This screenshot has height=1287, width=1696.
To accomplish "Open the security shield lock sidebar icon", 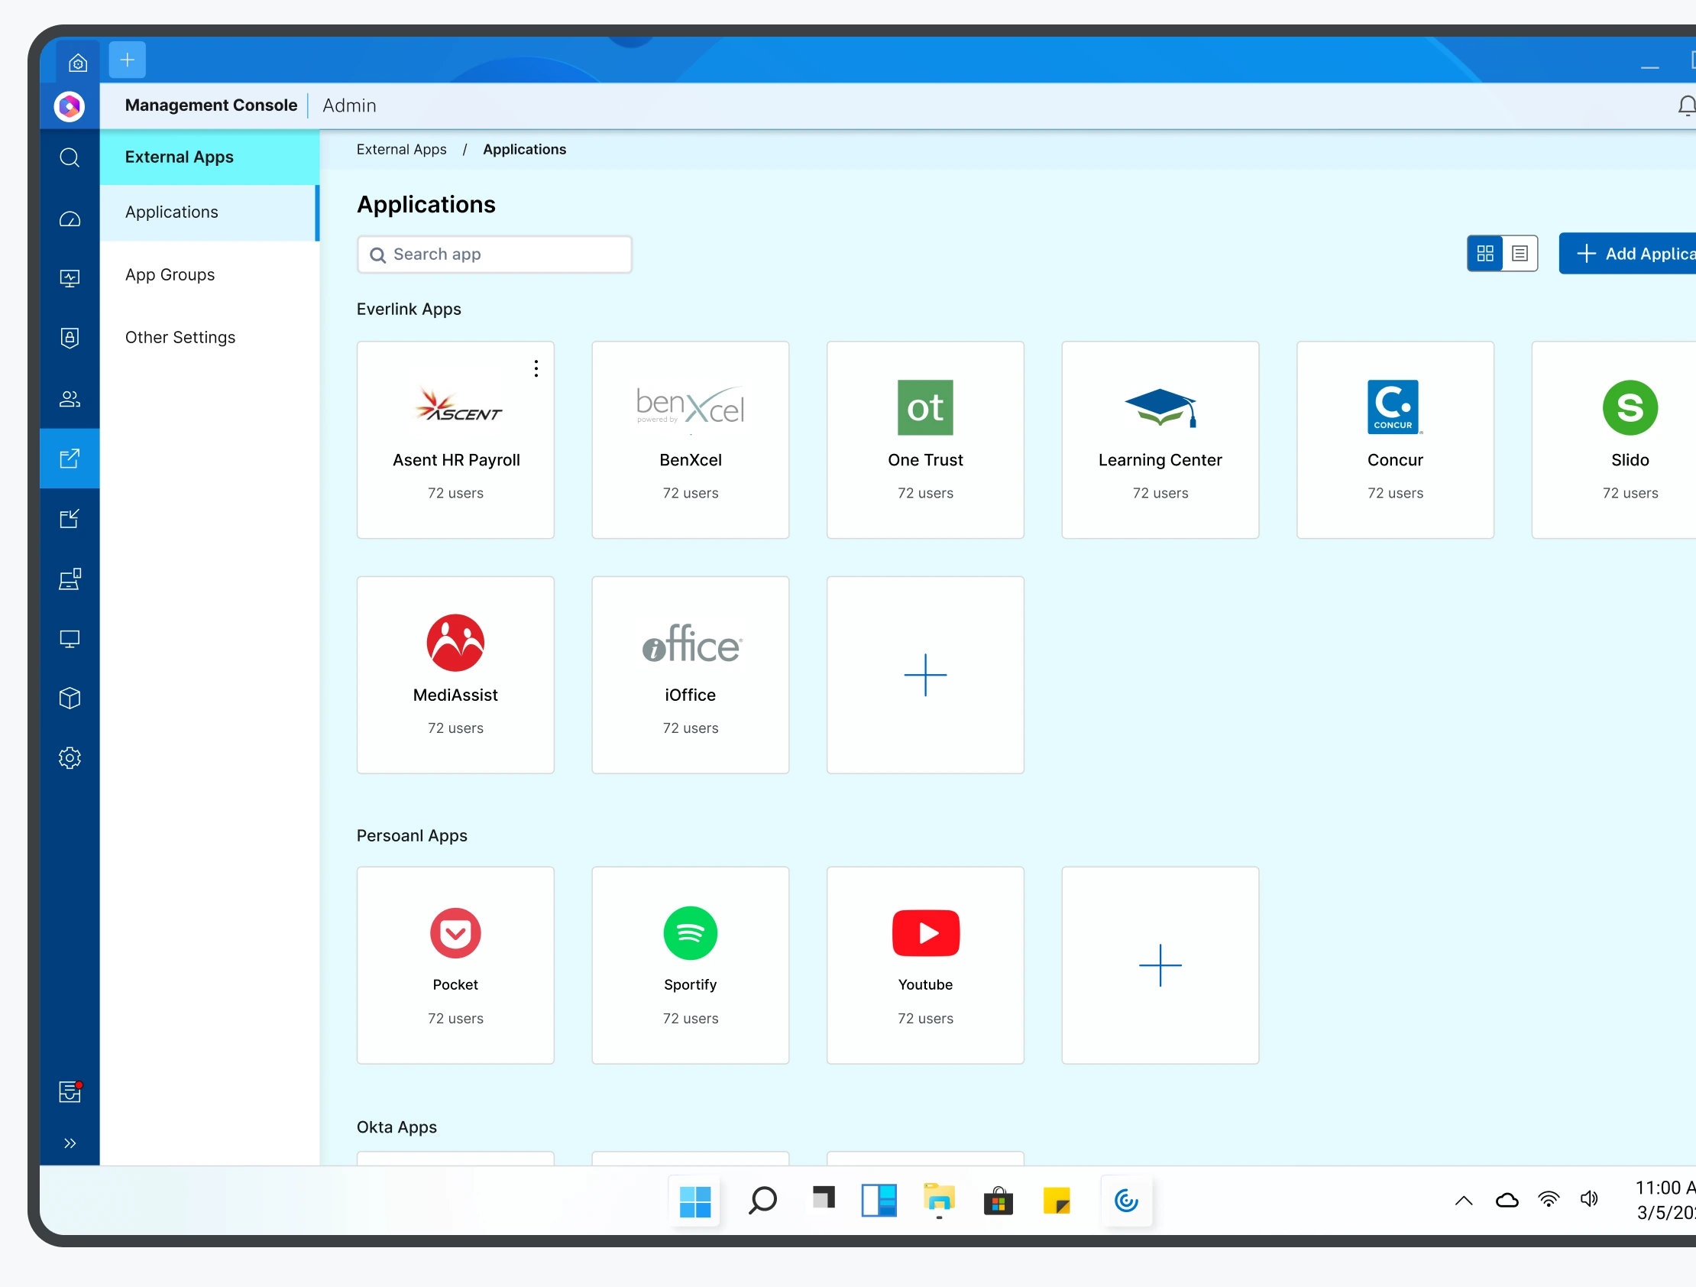I will pos(70,338).
